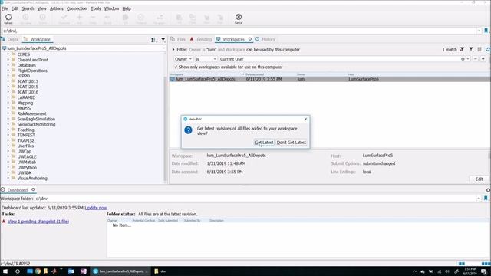
Task: Click Don't Get Latest button
Action: pos(292,143)
